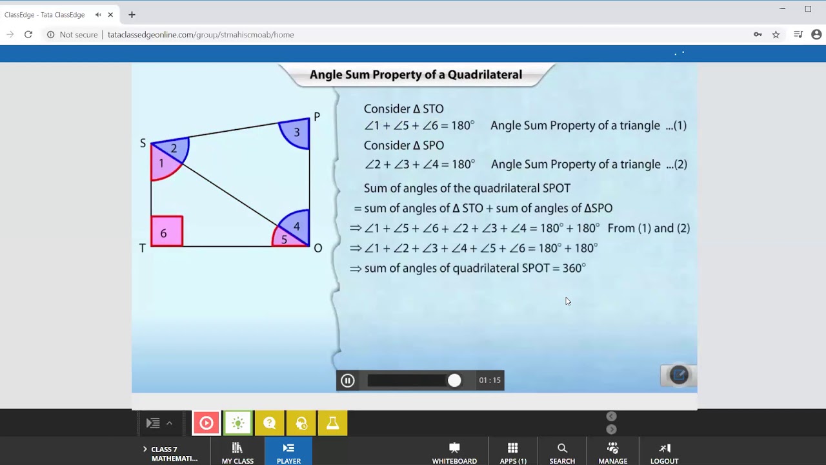826x465 pixels.
Task: Open the saved passwords key icon
Action: (x=758, y=35)
